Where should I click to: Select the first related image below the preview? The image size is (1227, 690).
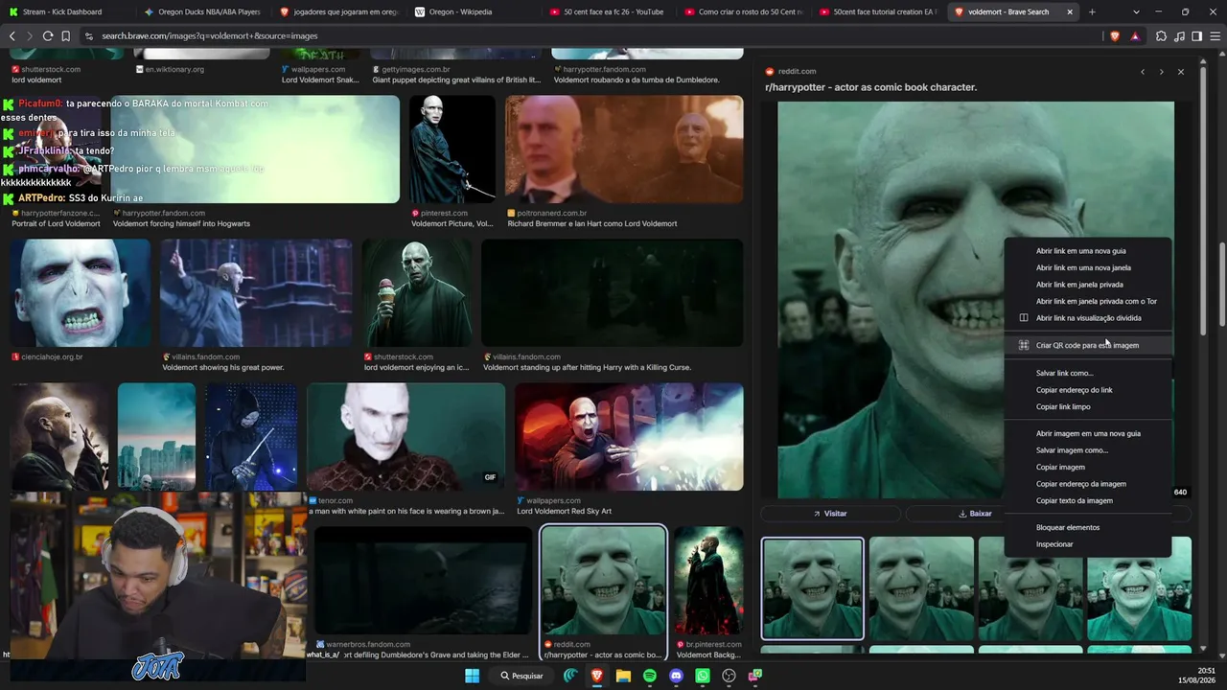point(812,587)
